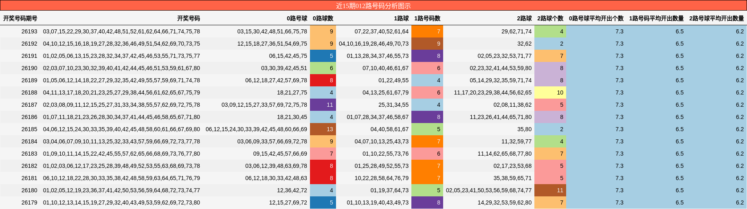Image resolution: width=747 pixels, height=209 pixels.
Task: Click the 1路球 cell 07,22,37,40,52,61,64
Action: (x=382, y=31)
